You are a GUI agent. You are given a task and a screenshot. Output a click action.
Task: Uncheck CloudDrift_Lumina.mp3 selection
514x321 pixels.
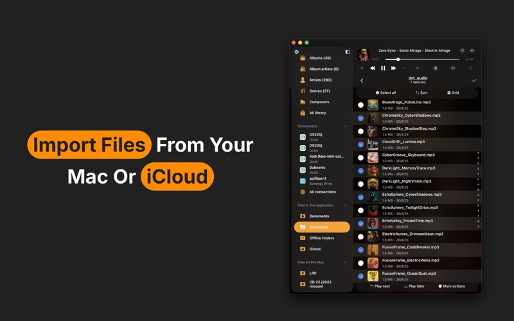pos(360,144)
